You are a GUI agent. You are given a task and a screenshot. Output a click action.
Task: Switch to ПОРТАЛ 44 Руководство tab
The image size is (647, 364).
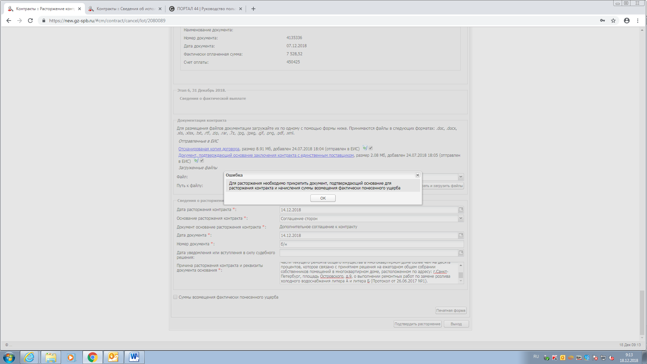click(206, 9)
